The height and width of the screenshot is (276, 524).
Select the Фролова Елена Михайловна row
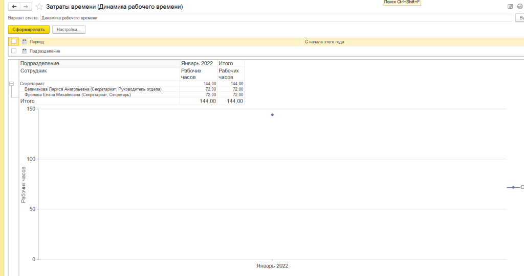click(77, 95)
